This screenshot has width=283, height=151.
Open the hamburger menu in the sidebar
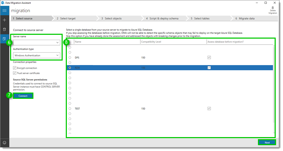5,11
